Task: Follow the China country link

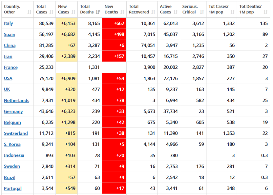Action: point(10,45)
